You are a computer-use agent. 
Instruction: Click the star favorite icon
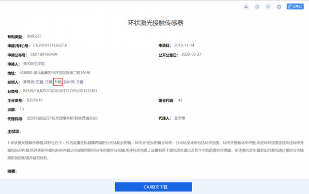pyautogui.click(x=257, y=7)
